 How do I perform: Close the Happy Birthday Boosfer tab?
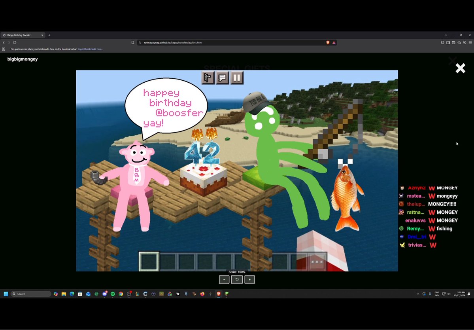click(42, 35)
